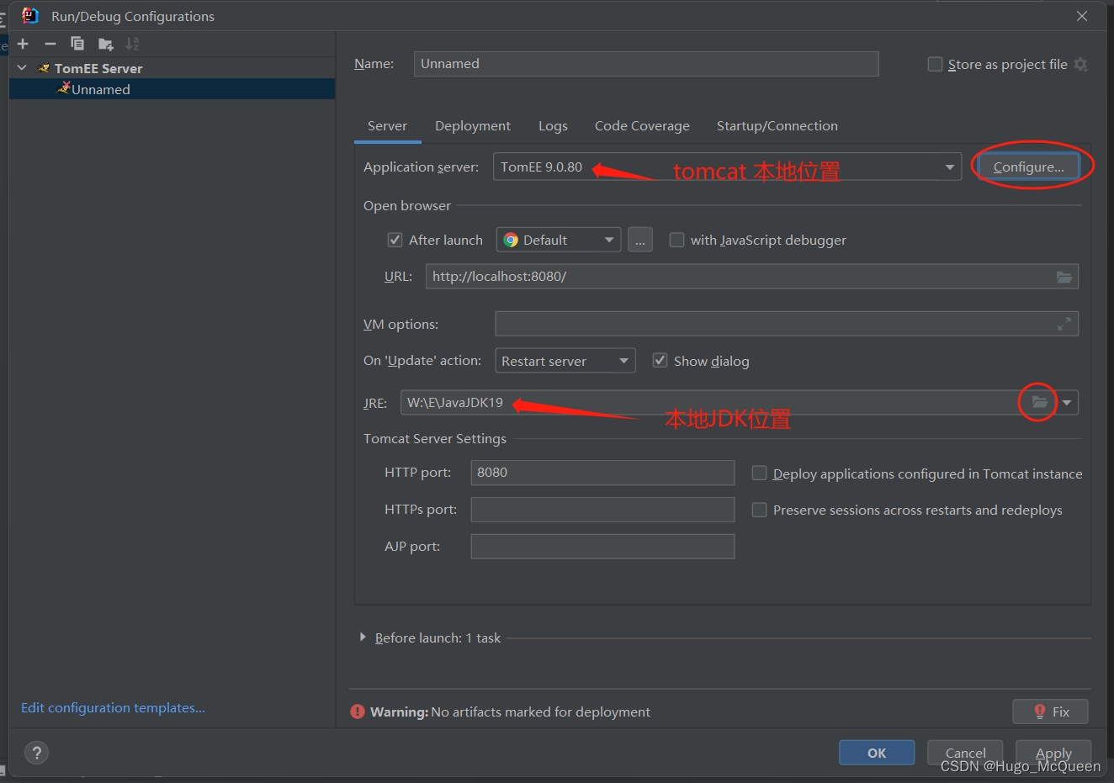This screenshot has height=783, width=1114.
Task: Close the Run/Debug Configurations dialog
Action: 1082,16
